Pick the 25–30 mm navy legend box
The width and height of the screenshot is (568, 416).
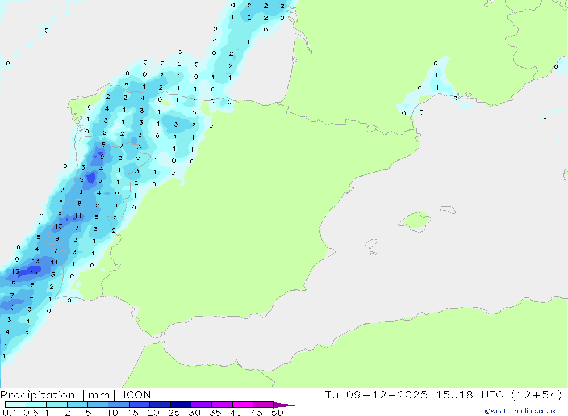tap(181, 405)
